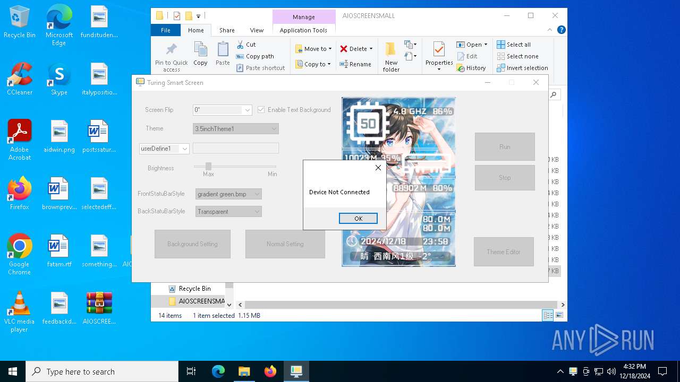Viewport: 680px width, 382px height.
Task: Open Task View on the taskbar
Action: tap(191, 371)
